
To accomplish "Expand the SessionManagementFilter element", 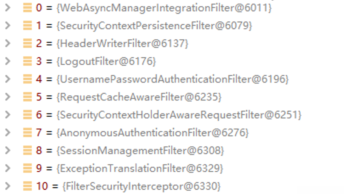I will [x=8, y=151].
